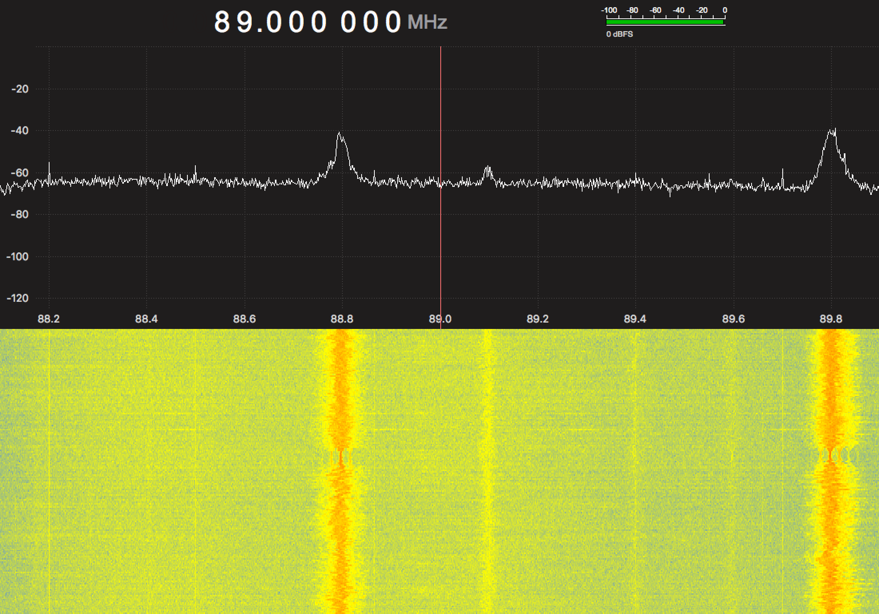Click the 88.8 frequency axis label
This screenshot has width=879, height=614.
tap(342, 319)
